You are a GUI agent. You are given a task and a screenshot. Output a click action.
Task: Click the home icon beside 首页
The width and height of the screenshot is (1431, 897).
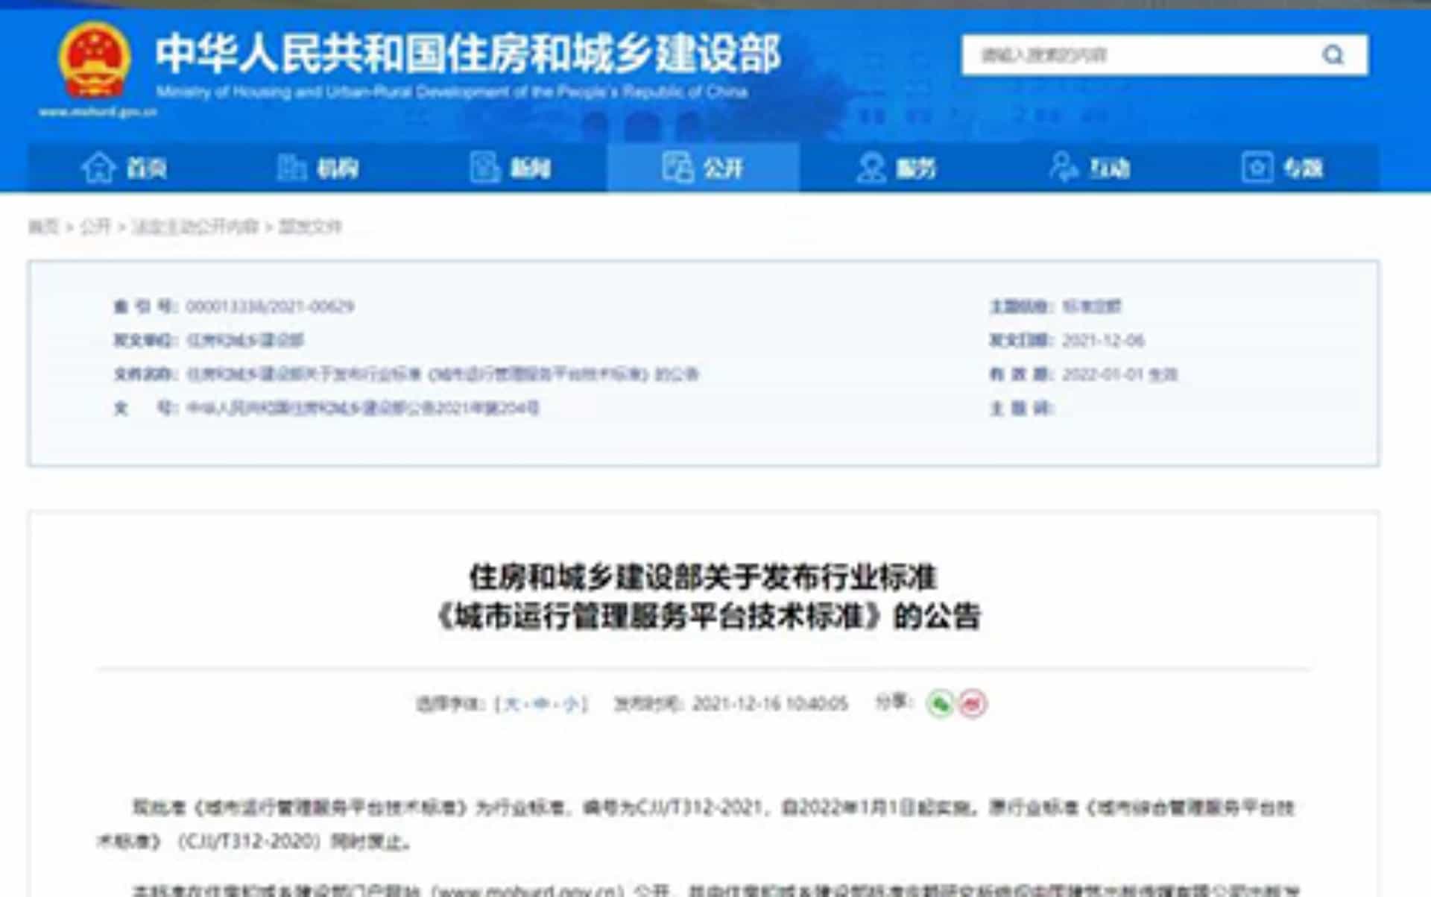coord(98,168)
